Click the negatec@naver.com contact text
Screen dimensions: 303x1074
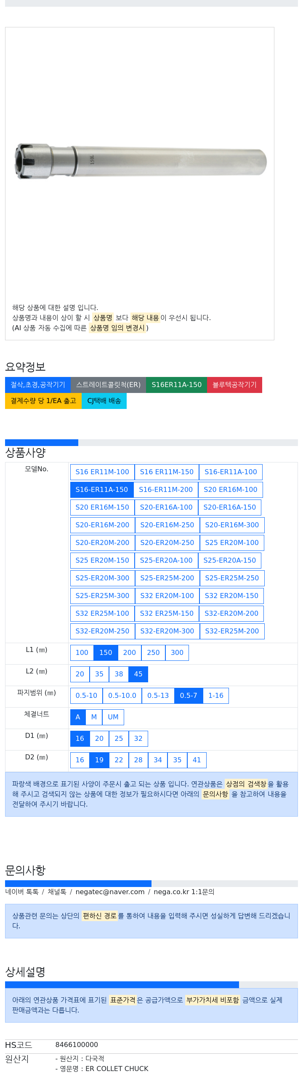pyautogui.click(x=110, y=892)
